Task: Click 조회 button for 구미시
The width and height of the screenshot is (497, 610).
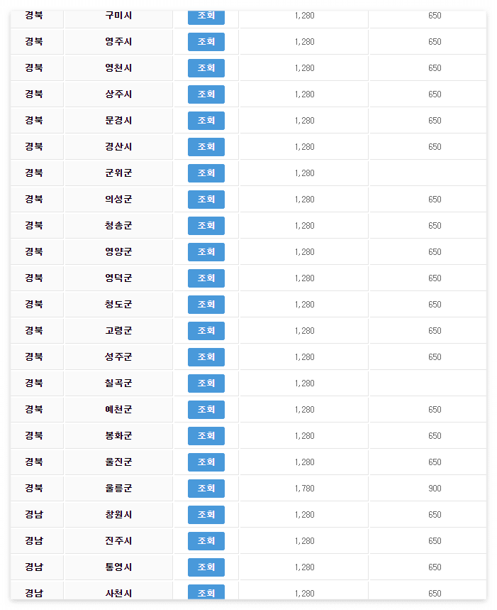Action: point(206,16)
